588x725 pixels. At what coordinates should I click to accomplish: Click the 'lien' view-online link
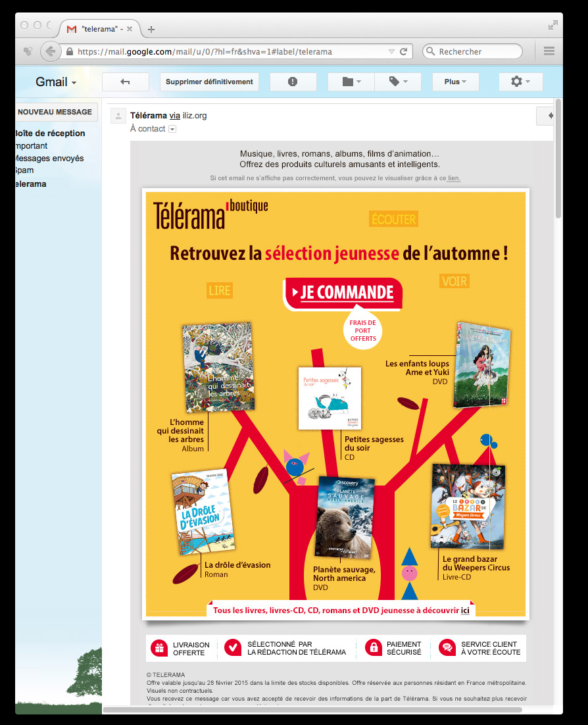pos(454,178)
